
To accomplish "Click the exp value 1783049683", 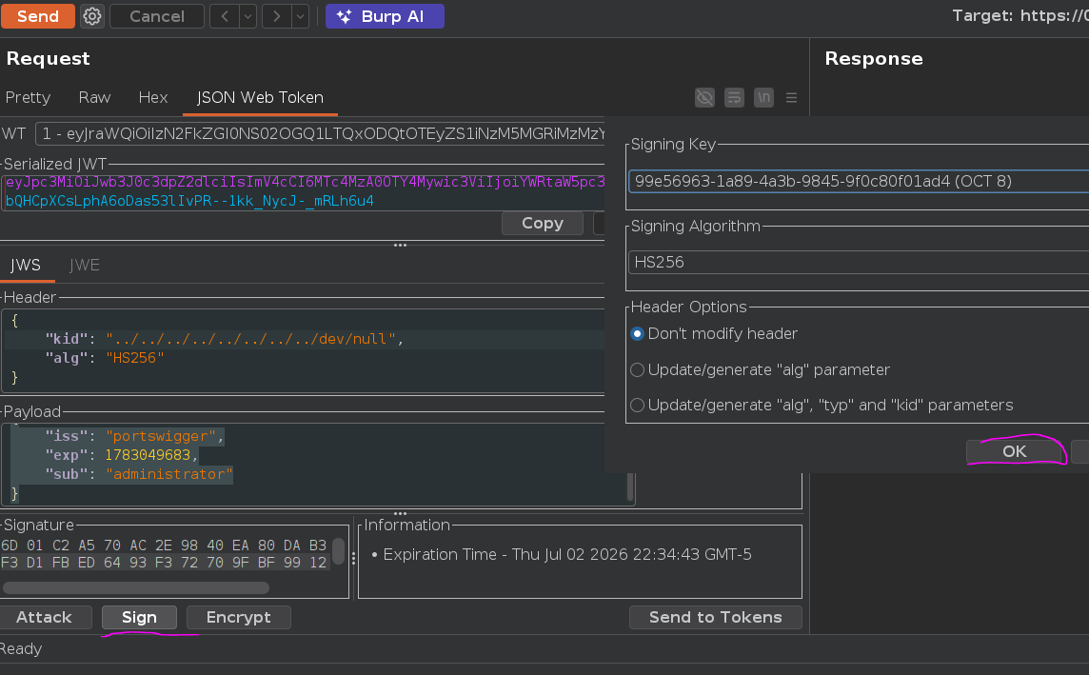I will 148,455.
